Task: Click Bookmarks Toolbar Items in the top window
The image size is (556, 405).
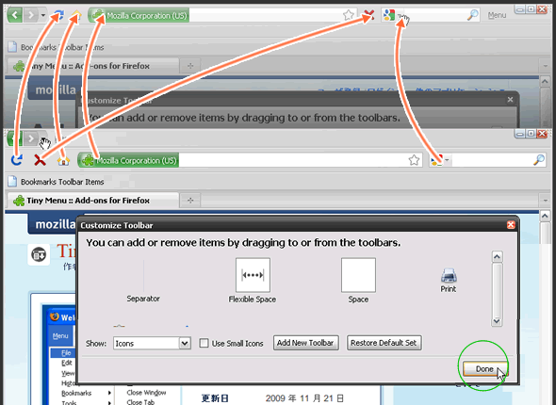Action: coord(57,47)
